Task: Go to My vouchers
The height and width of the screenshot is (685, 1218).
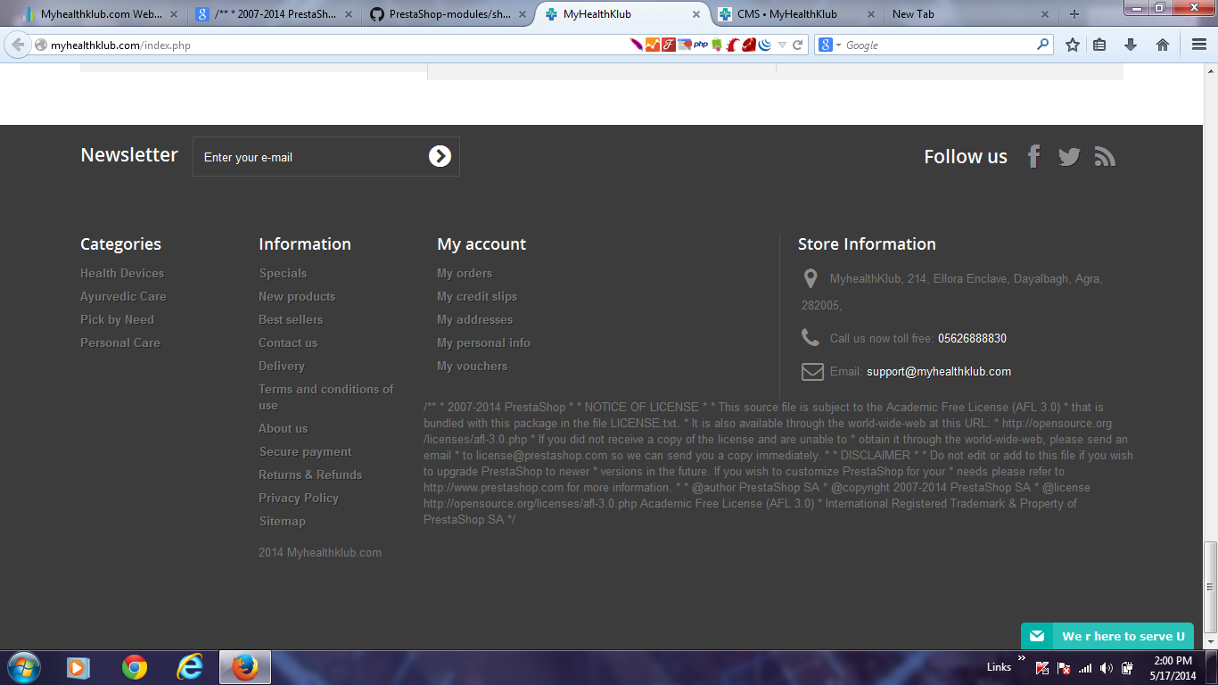Action: (472, 366)
